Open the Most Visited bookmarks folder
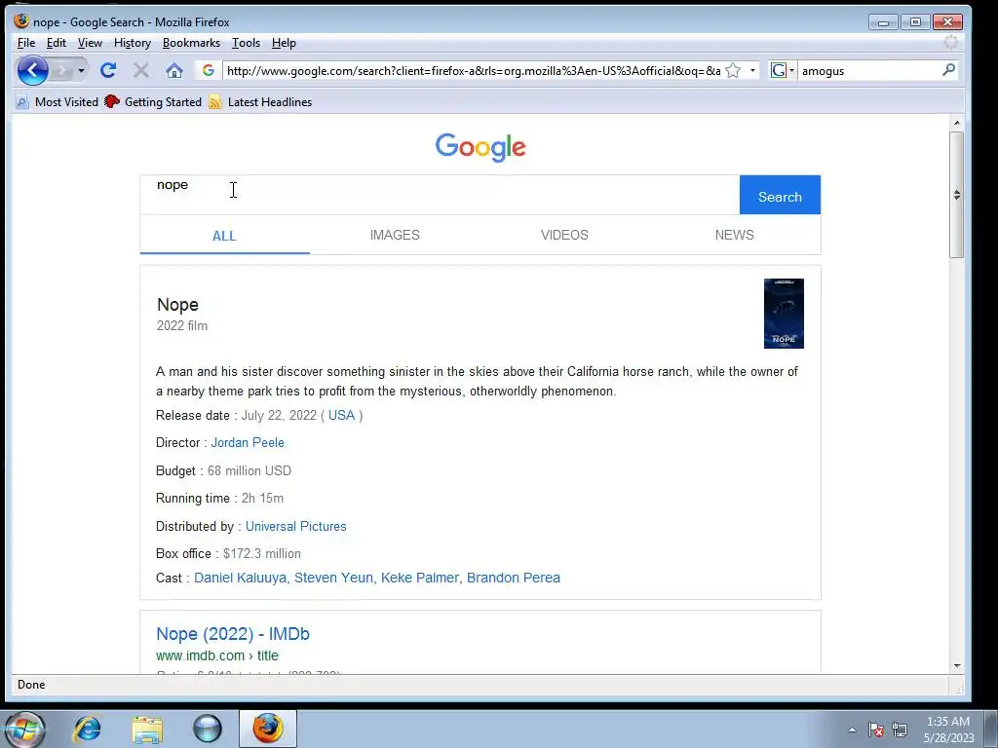The image size is (998, 748). click(58, 101)
